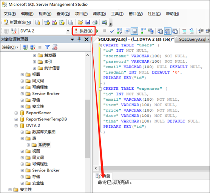Screen dimensions: 210x193
Task: Comment out the selected lines
Action: [x=184, y=31]
